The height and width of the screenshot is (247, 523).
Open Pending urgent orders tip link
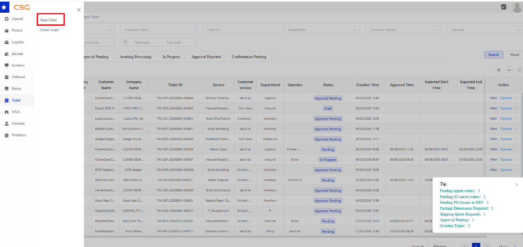point(460,191)
